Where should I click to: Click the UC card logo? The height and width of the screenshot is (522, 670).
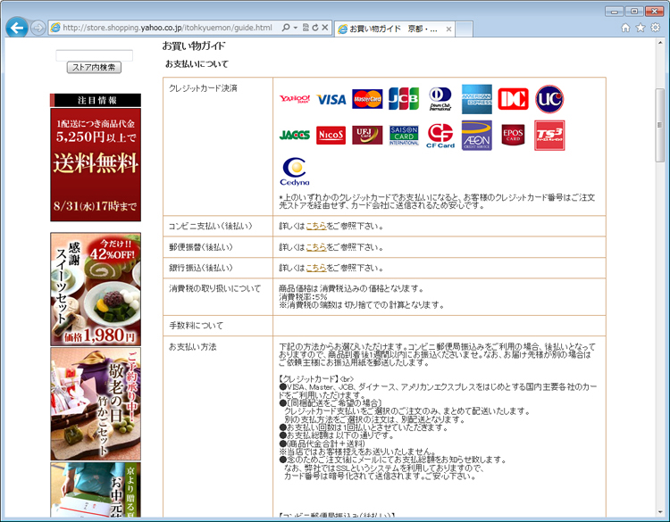549,99
